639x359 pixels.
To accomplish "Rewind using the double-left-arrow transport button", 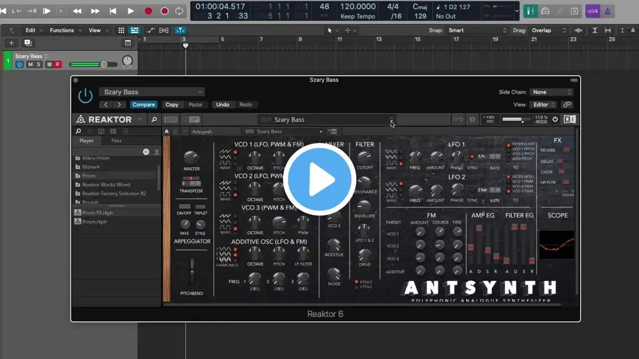I will point(77,11).
